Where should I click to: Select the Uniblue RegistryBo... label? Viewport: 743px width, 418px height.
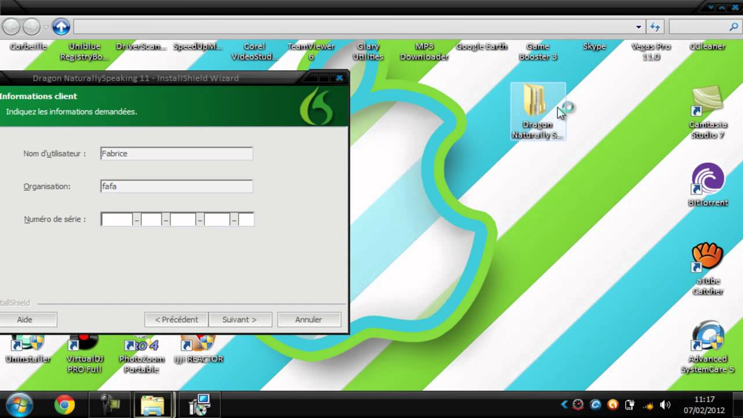(x=85, y=52)
